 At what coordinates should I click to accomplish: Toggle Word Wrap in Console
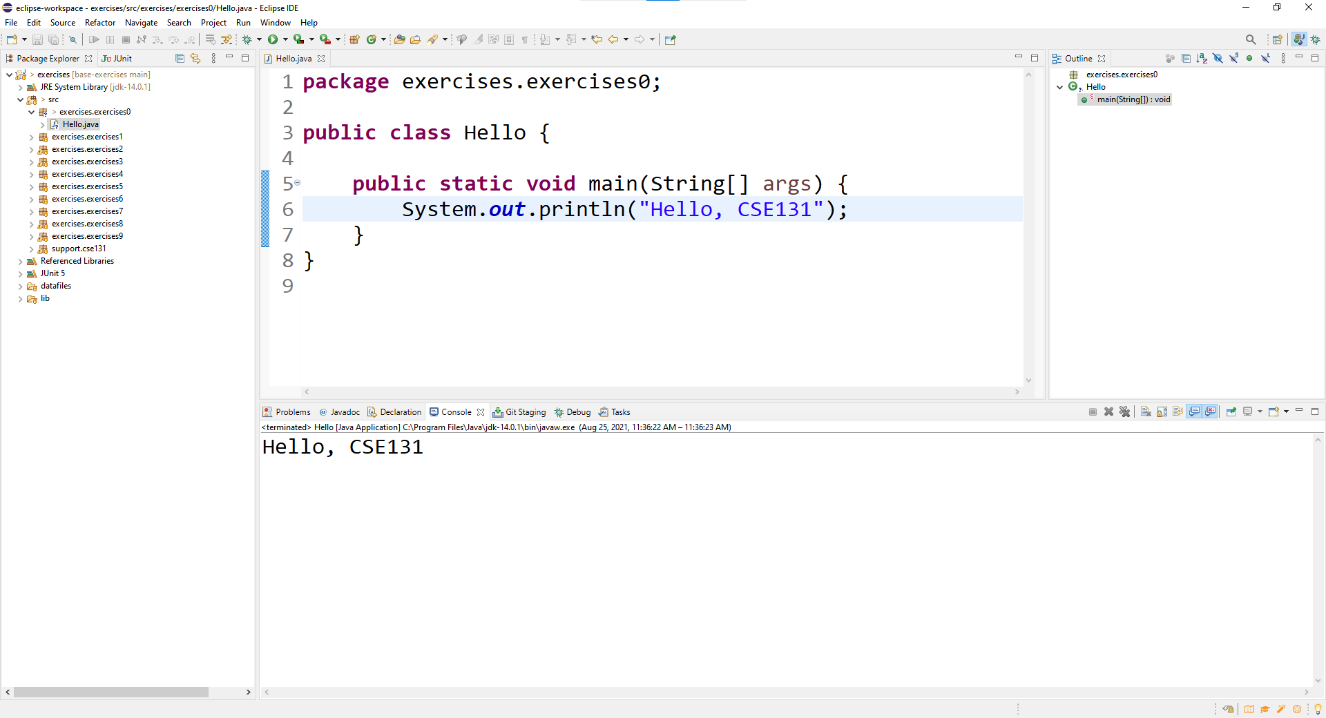(1178, 411)
